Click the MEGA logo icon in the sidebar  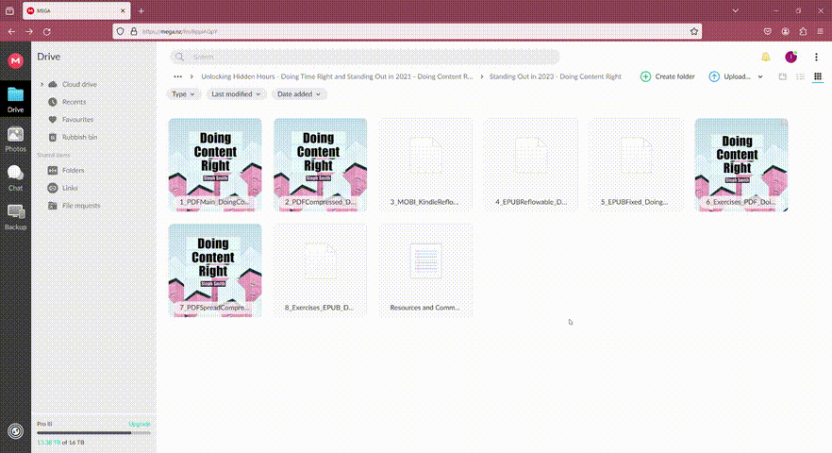pyautogui.click(x=15, y=61)
